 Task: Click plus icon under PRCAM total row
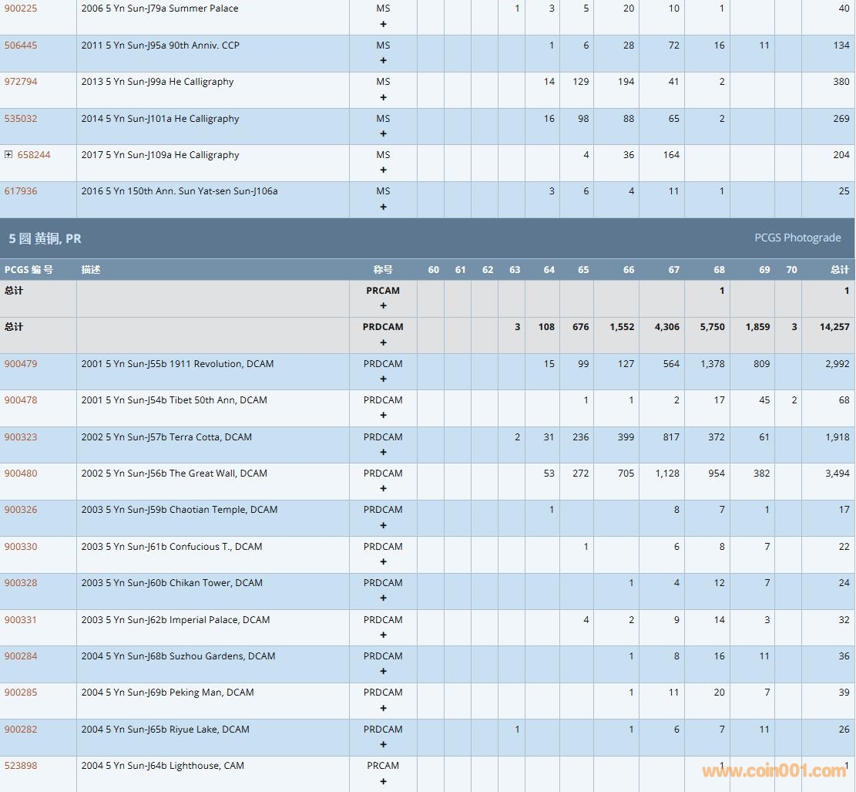click(x=383, y=306)
